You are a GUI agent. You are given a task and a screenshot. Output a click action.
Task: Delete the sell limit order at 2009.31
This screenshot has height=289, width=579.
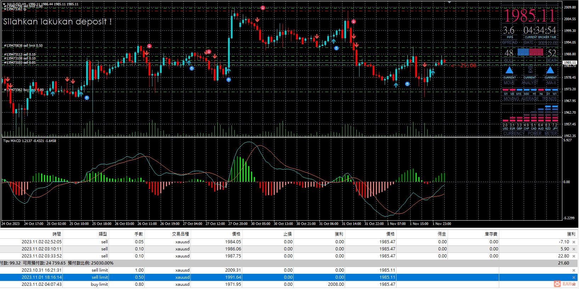point(574,270)
